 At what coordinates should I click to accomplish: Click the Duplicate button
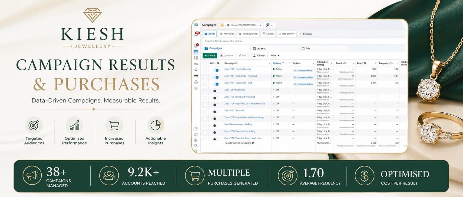tap(227, 55)
